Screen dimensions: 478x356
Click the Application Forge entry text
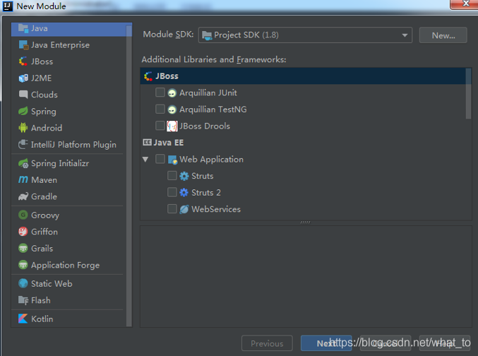[65, 265]
